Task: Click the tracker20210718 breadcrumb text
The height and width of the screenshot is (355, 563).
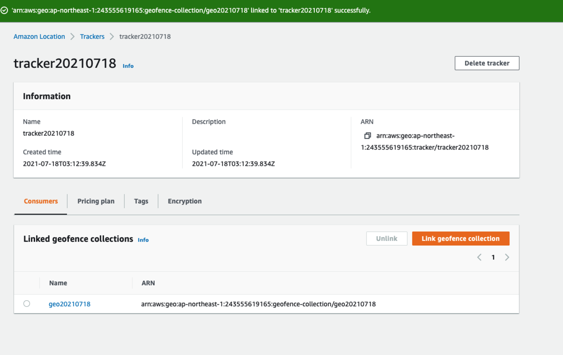Action: click(145, 37)
